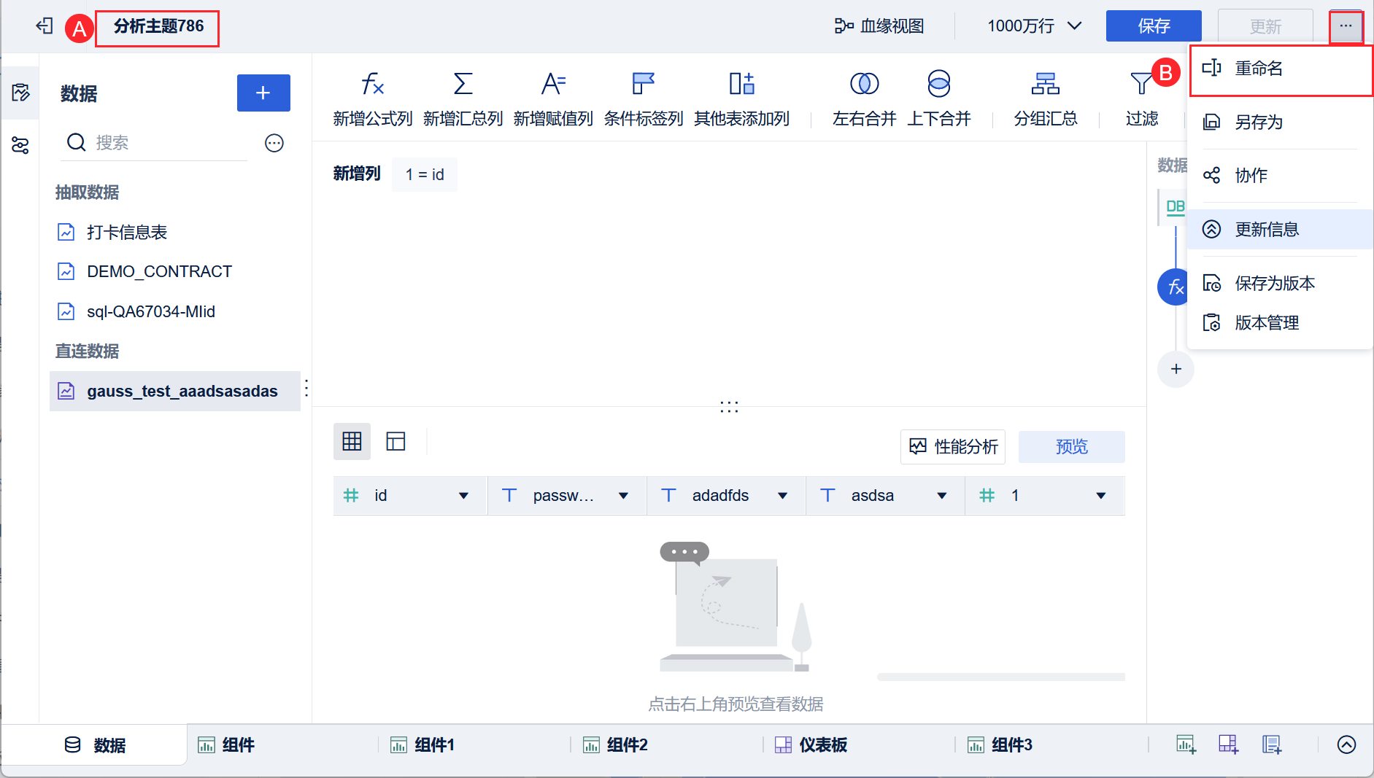Viewport: 1374px width, 778px height.
Task: Switch to grid table view
Action: click(x=352, y=441)
